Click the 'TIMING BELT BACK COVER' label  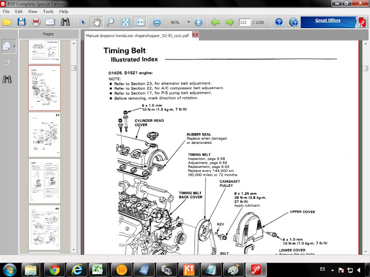[190, 195]
